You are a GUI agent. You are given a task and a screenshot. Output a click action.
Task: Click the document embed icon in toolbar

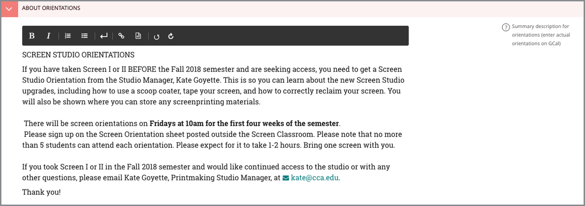pos(138,36)
